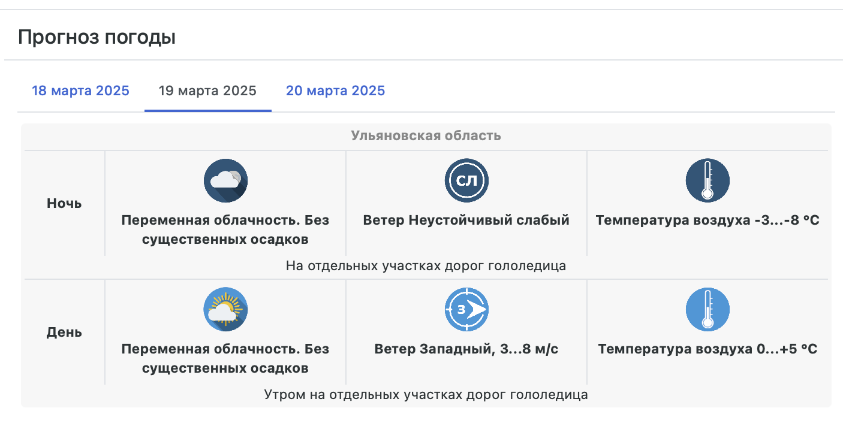Click the Прогноз погоды heading
This screenshot has height=423, width=843.
pos(97,37)
